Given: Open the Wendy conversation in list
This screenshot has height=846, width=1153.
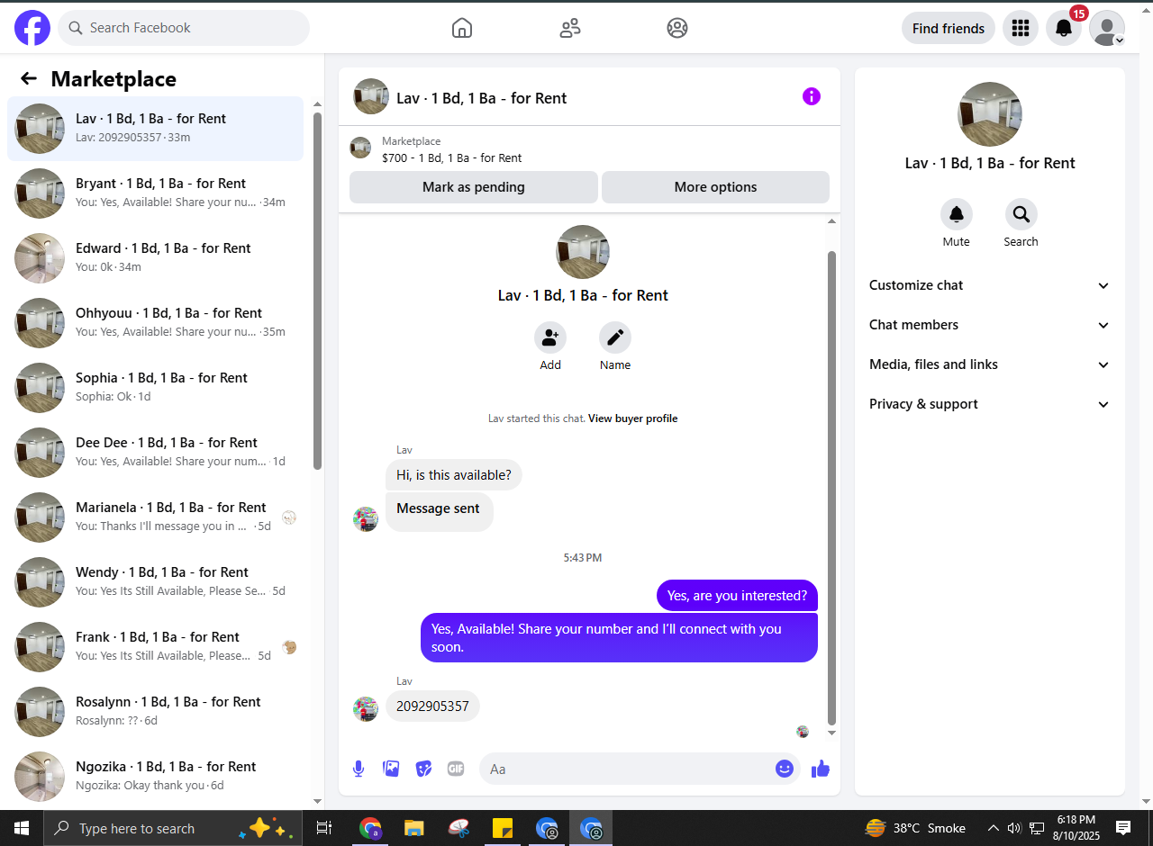Looking at the screenshot, I should point(155,582).
